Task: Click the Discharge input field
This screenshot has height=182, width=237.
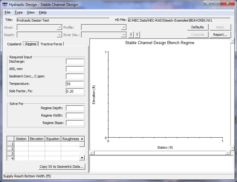Action: [75, 61]
